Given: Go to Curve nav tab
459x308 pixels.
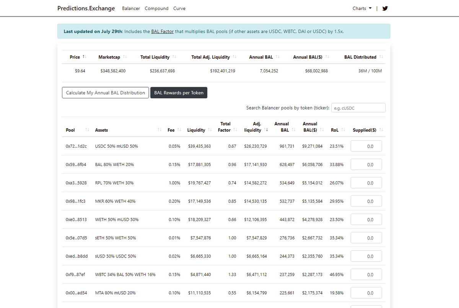Looking at the screenshot, I should tap(179, 8).
